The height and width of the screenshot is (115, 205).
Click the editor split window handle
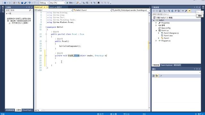coord(149,13)
